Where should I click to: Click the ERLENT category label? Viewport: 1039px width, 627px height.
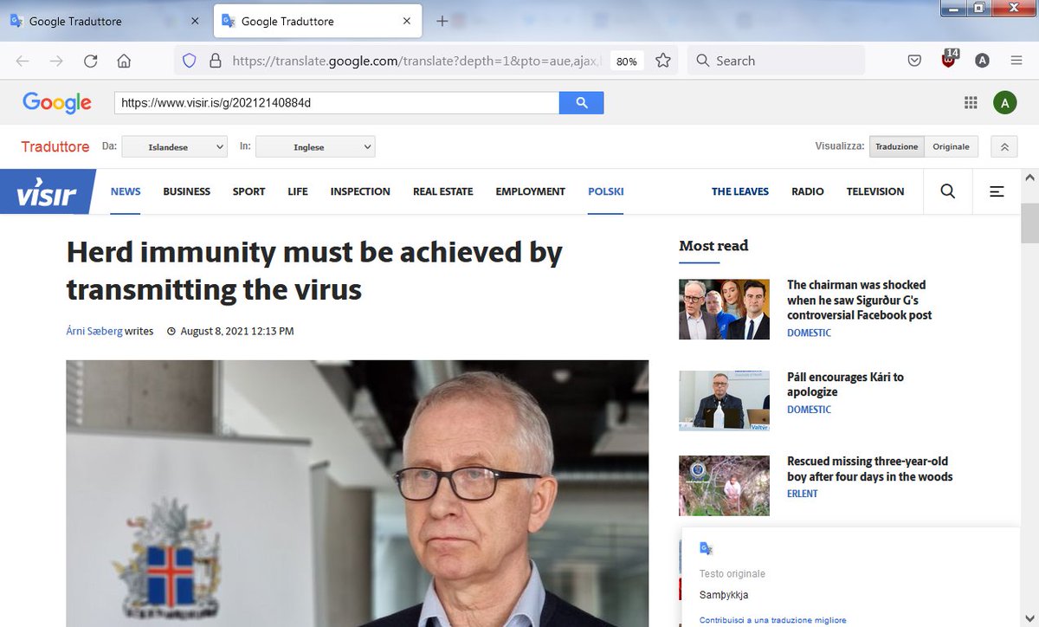click(x=803, y=494)
